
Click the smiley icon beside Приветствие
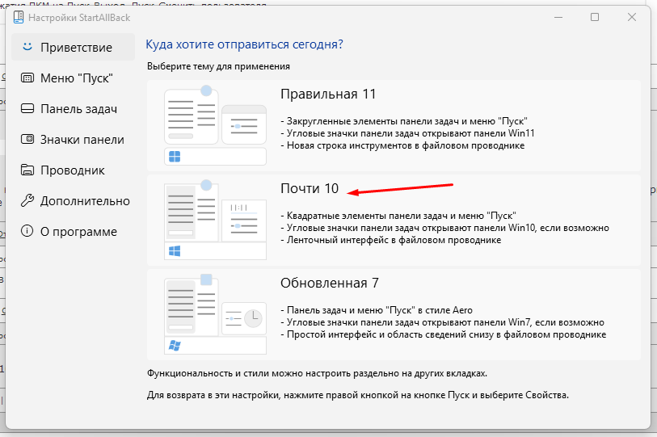point(27,47)
